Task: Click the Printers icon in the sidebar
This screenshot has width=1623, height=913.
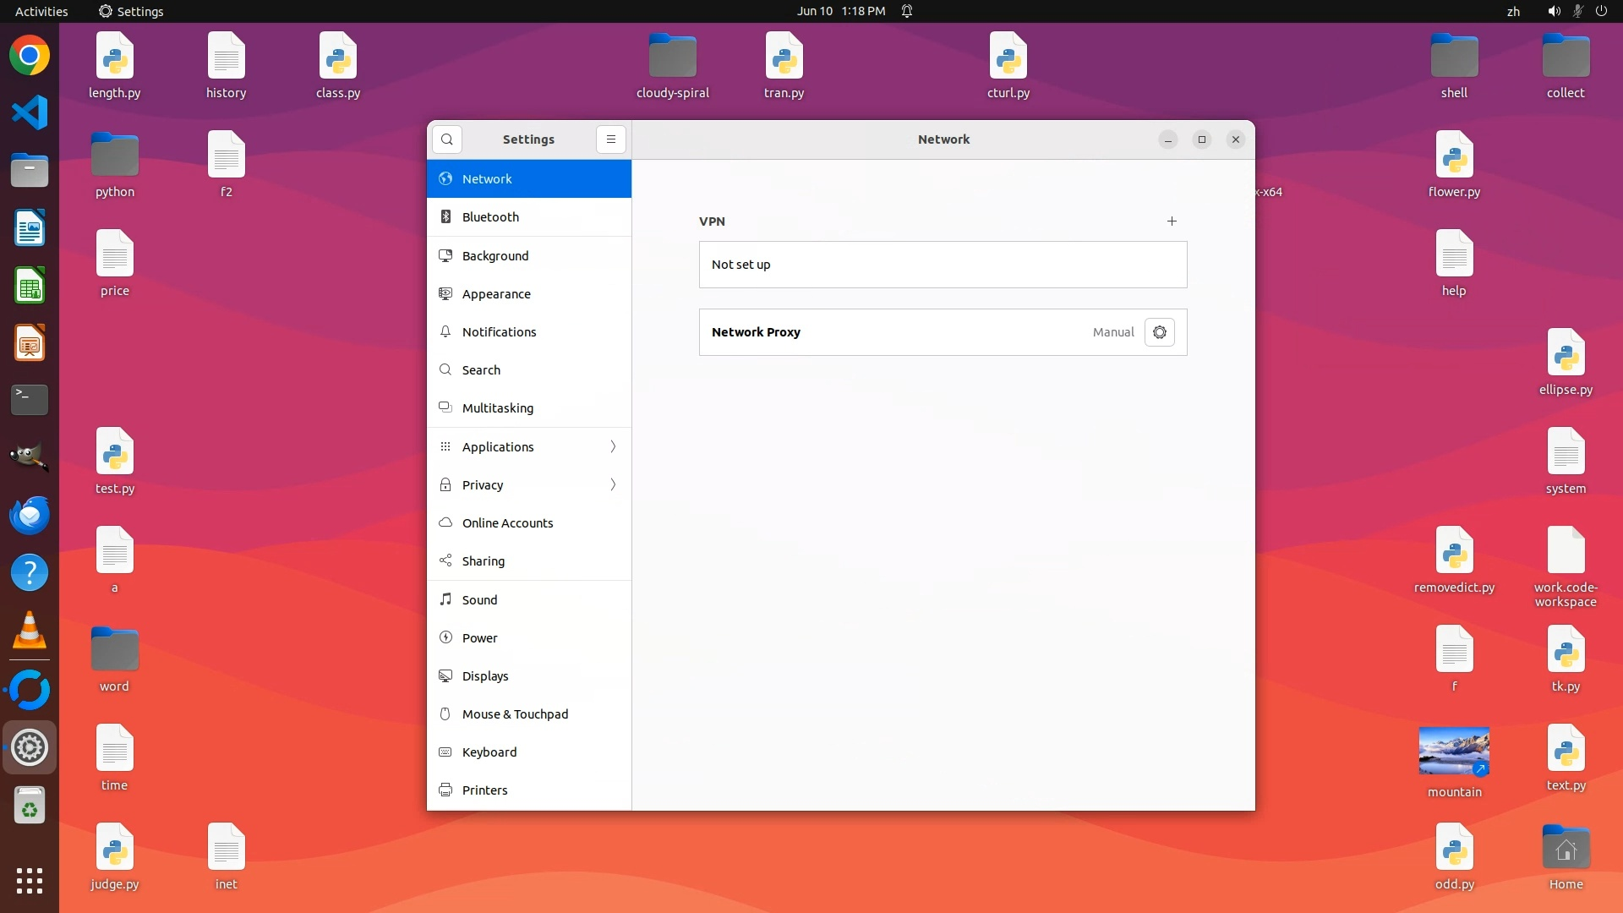Action: tap(445, 790)
